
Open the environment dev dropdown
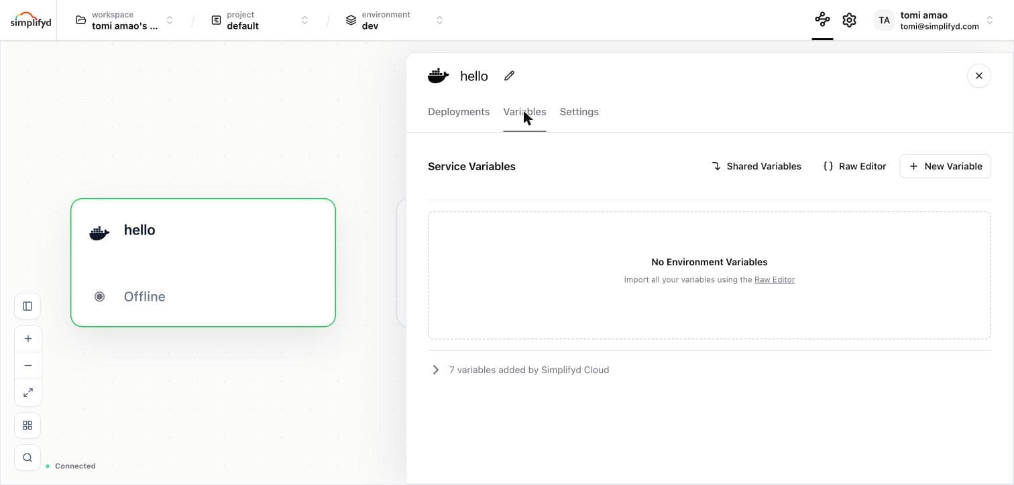click(x=395, y=20)
